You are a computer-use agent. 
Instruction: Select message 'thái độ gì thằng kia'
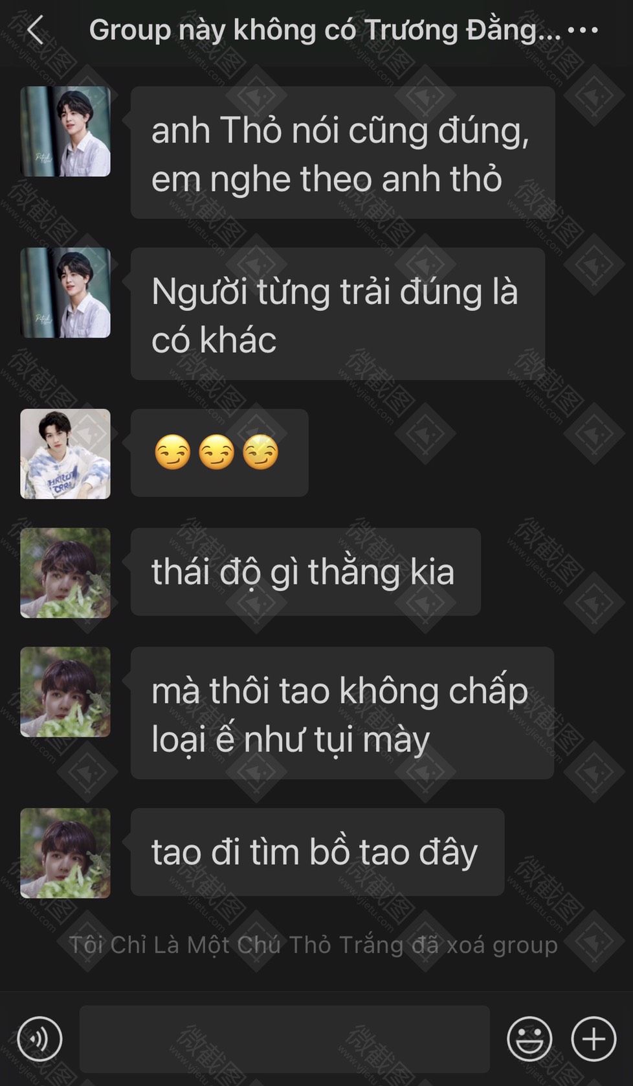point(305,572)
